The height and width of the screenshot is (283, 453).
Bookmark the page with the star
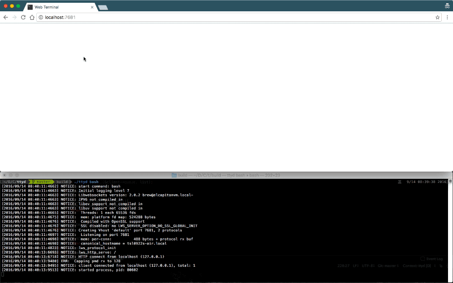point(438,17)
